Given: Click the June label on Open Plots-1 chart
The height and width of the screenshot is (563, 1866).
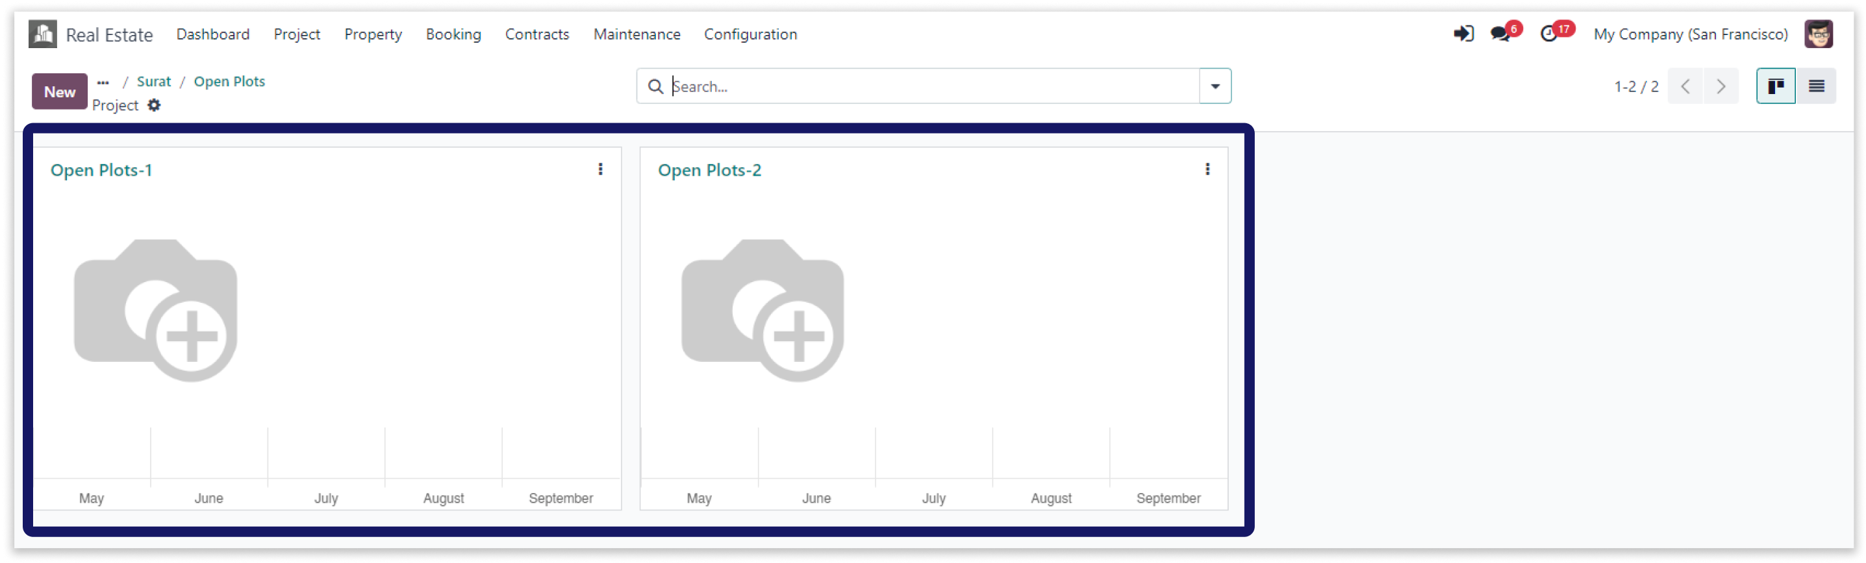Looking at the screenshot, I should [208, 499].
